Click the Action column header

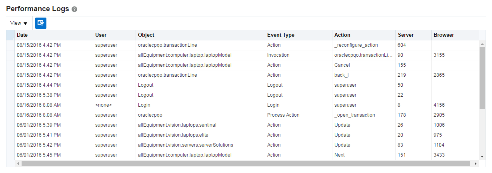342,35
